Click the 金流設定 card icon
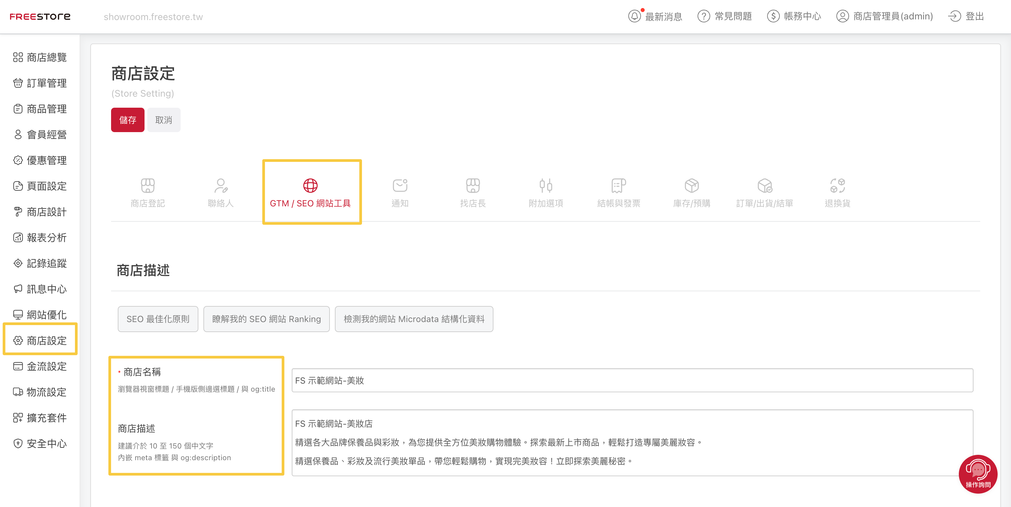This screenshot has width=1011, height=507. pyautogui.click(x=18, y=366)
